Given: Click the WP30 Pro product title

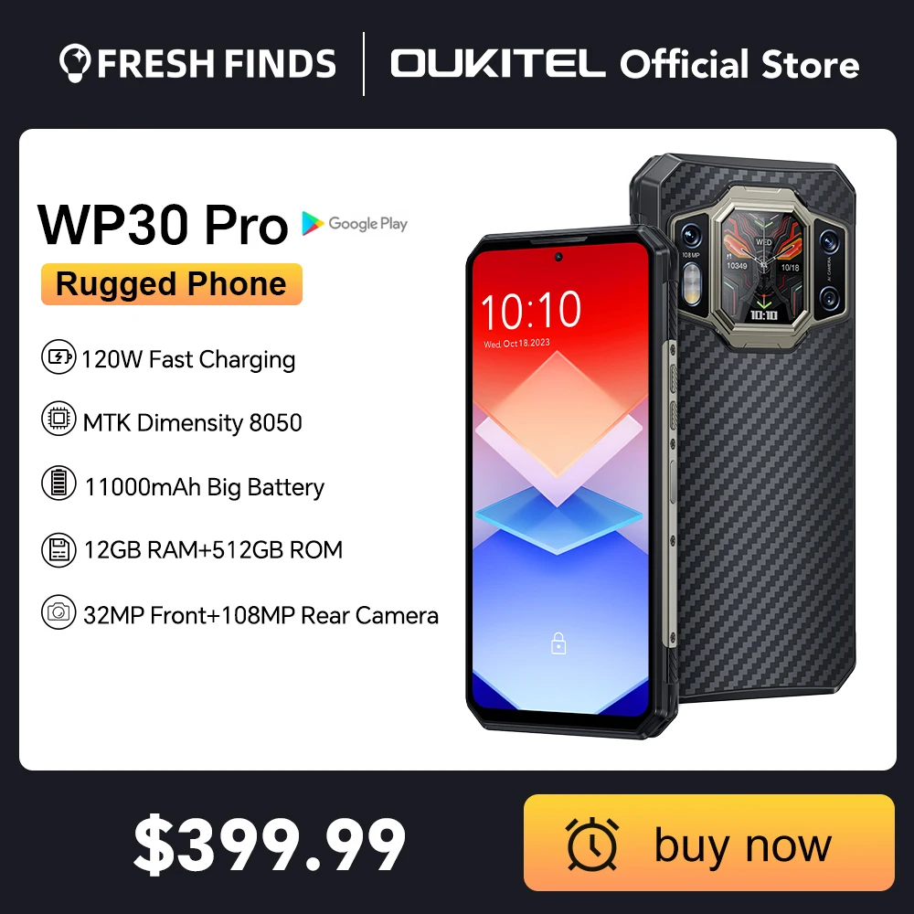Looking at the screenshot, I should coord(163,225).
